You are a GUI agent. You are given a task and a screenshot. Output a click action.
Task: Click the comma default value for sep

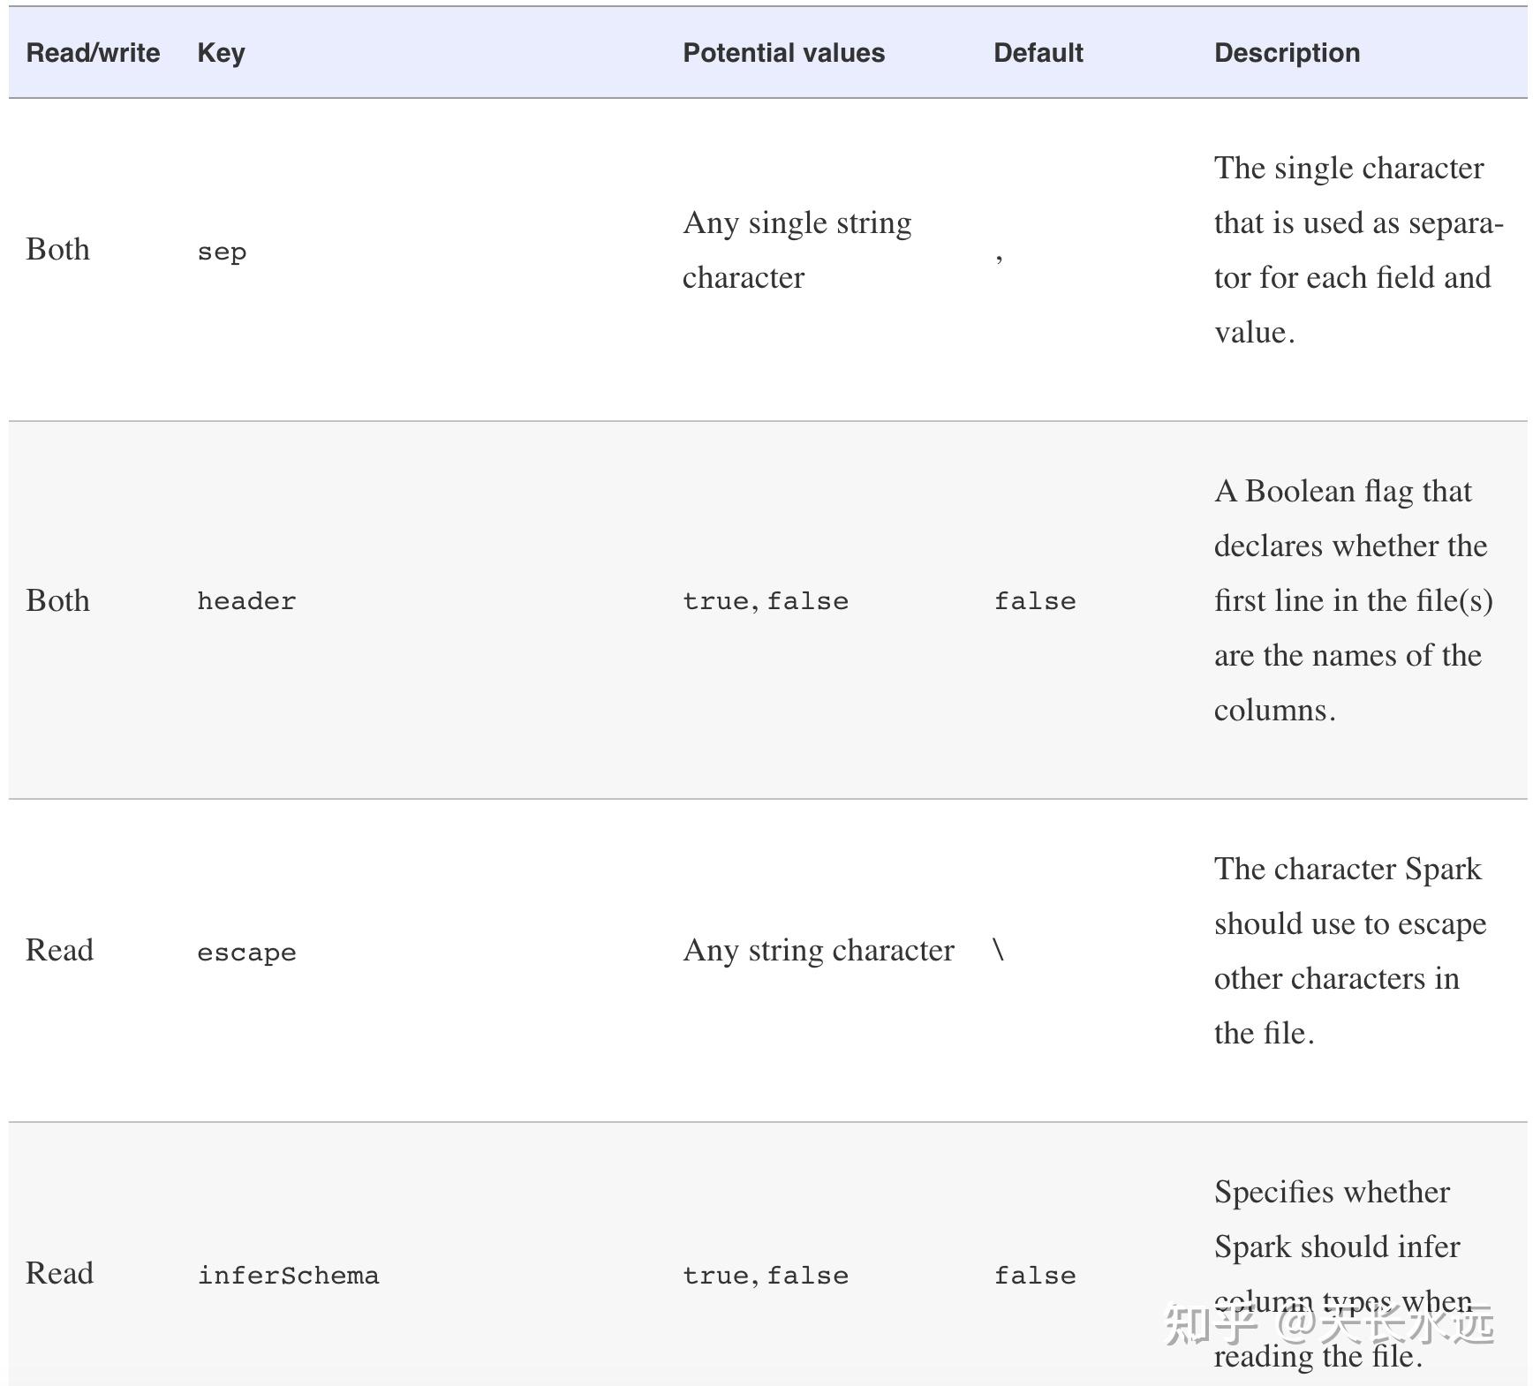coord(999,256)
